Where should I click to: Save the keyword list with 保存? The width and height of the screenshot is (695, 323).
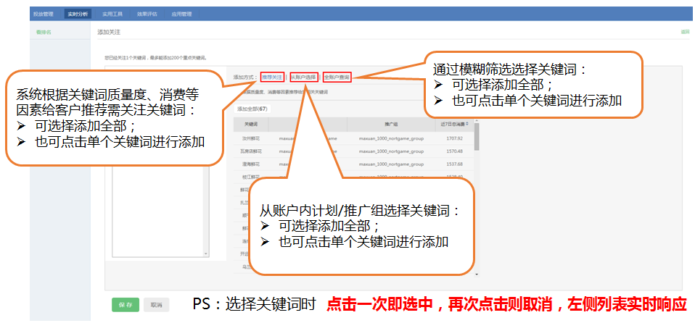coord(126,305)
